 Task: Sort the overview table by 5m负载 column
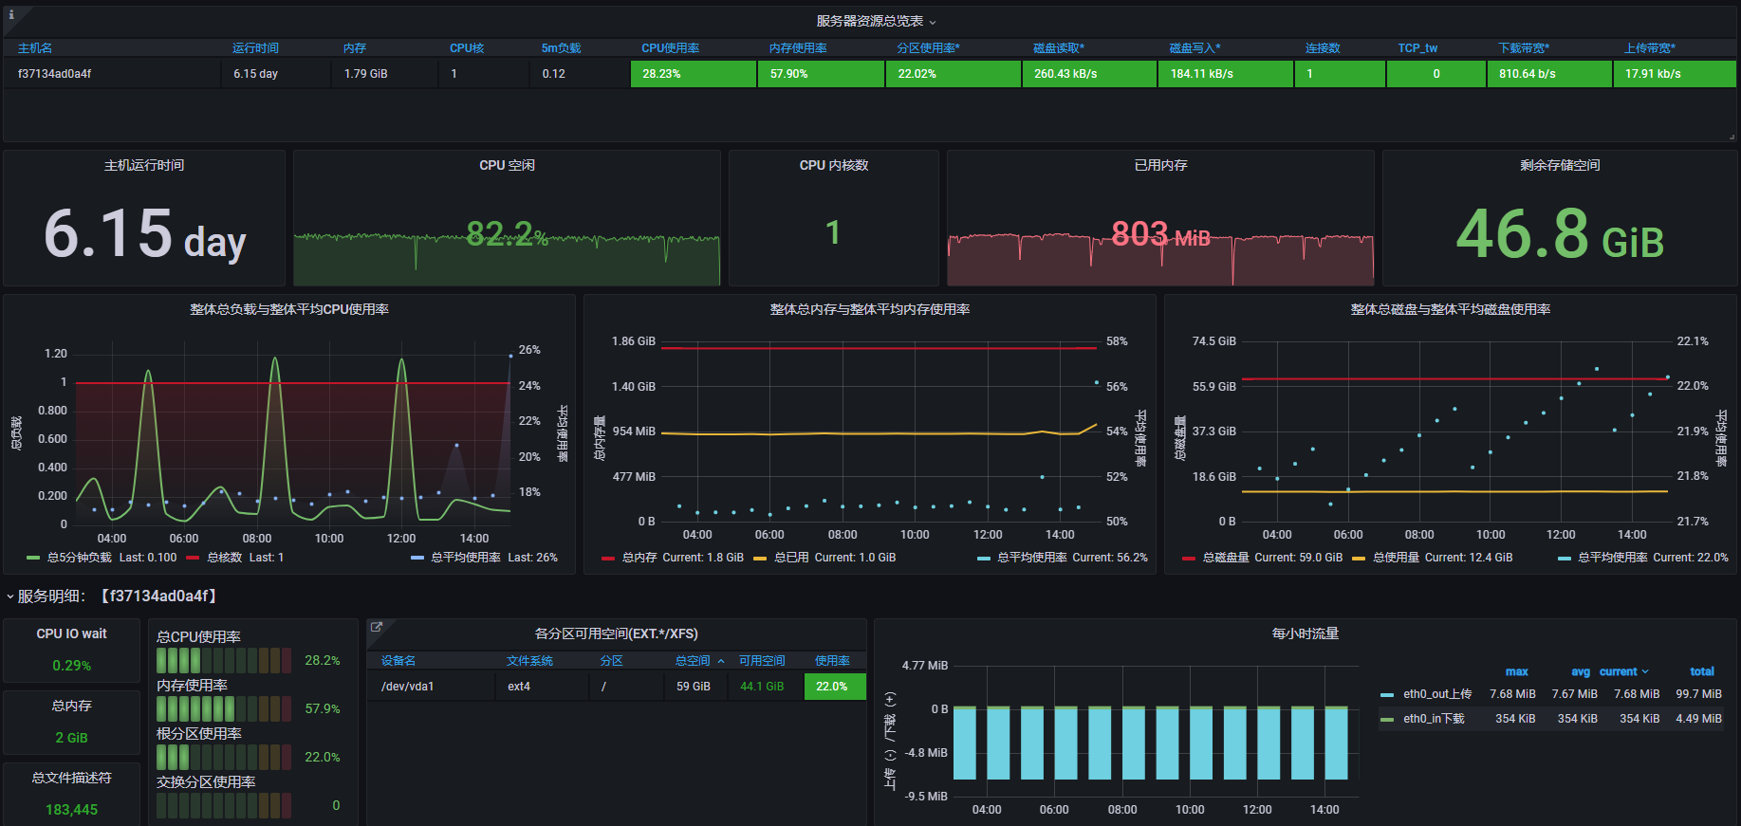click(x=561, y=48)
